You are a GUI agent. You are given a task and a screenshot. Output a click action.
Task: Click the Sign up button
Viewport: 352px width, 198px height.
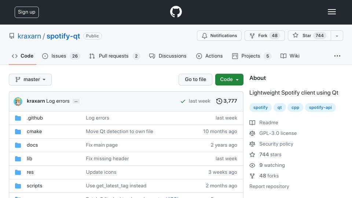(27, 12)
